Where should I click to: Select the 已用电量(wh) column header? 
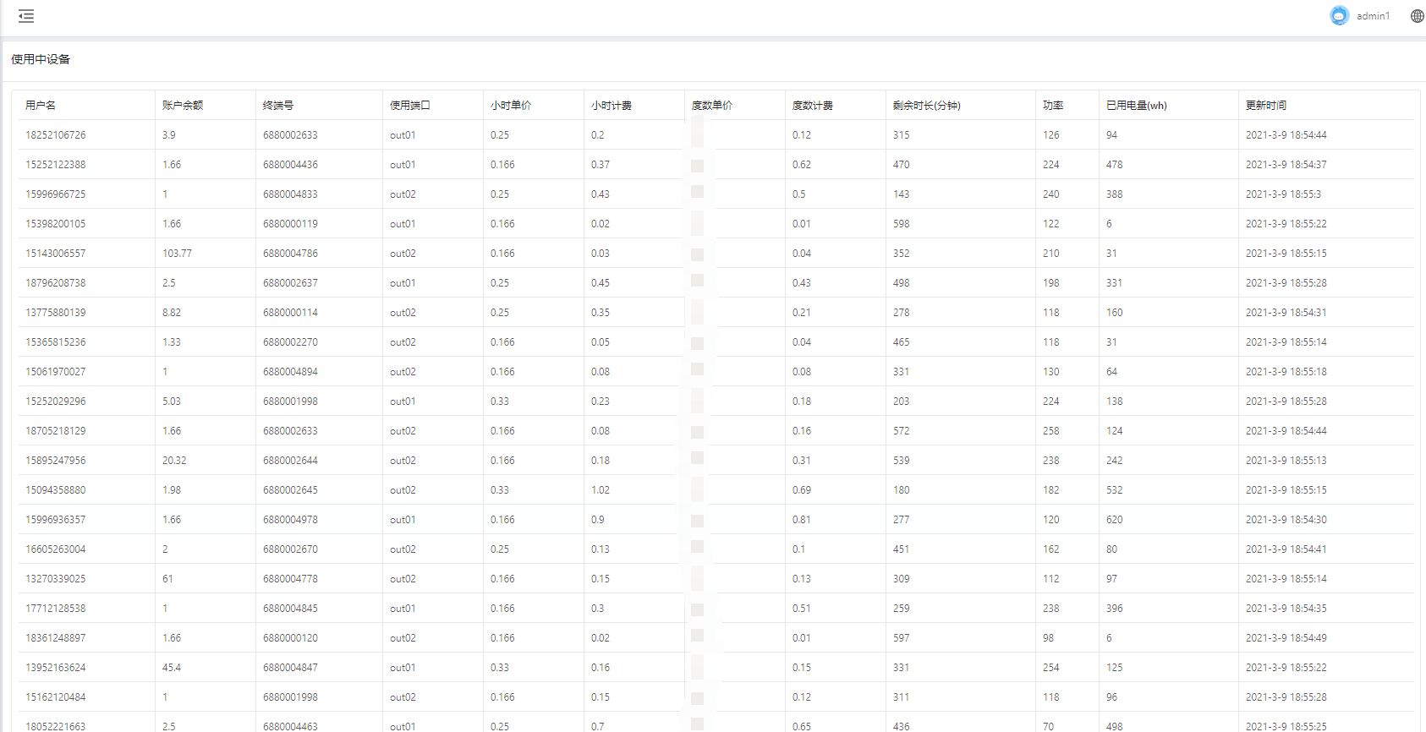click(1136, 106)
